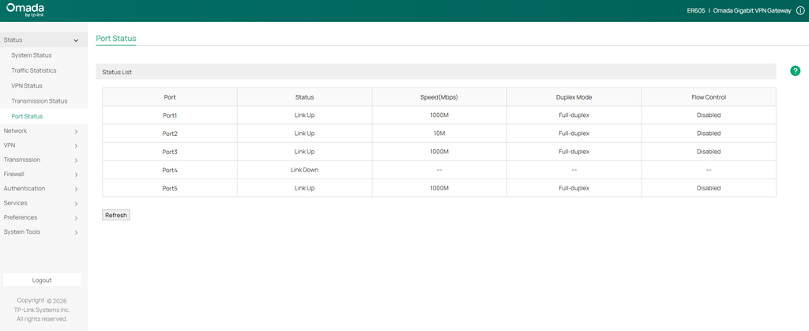
Task: Click the Authentication sidebar label
Action: (x=24, y=189)
